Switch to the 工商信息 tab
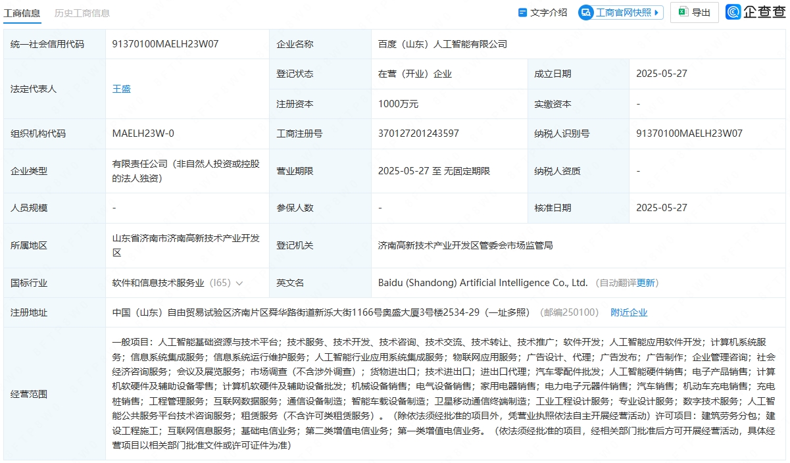The height and width of the screenshot is (463, 790). pyautogui.click(x=22, y=12)
